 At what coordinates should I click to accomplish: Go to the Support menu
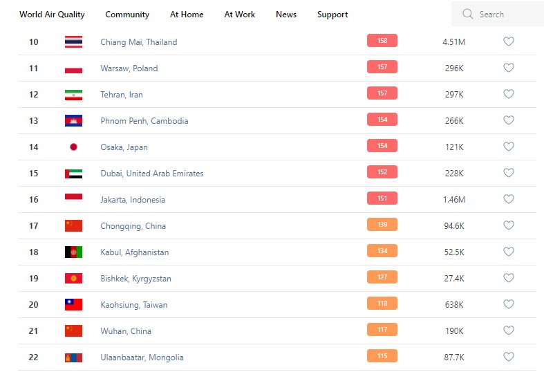pos(332,15)
